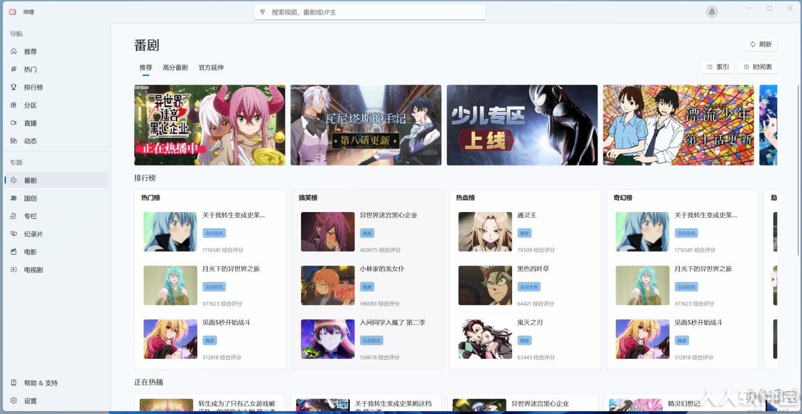
Task: Open the 漂流少年 banner
Action: [x=678, y=125]
